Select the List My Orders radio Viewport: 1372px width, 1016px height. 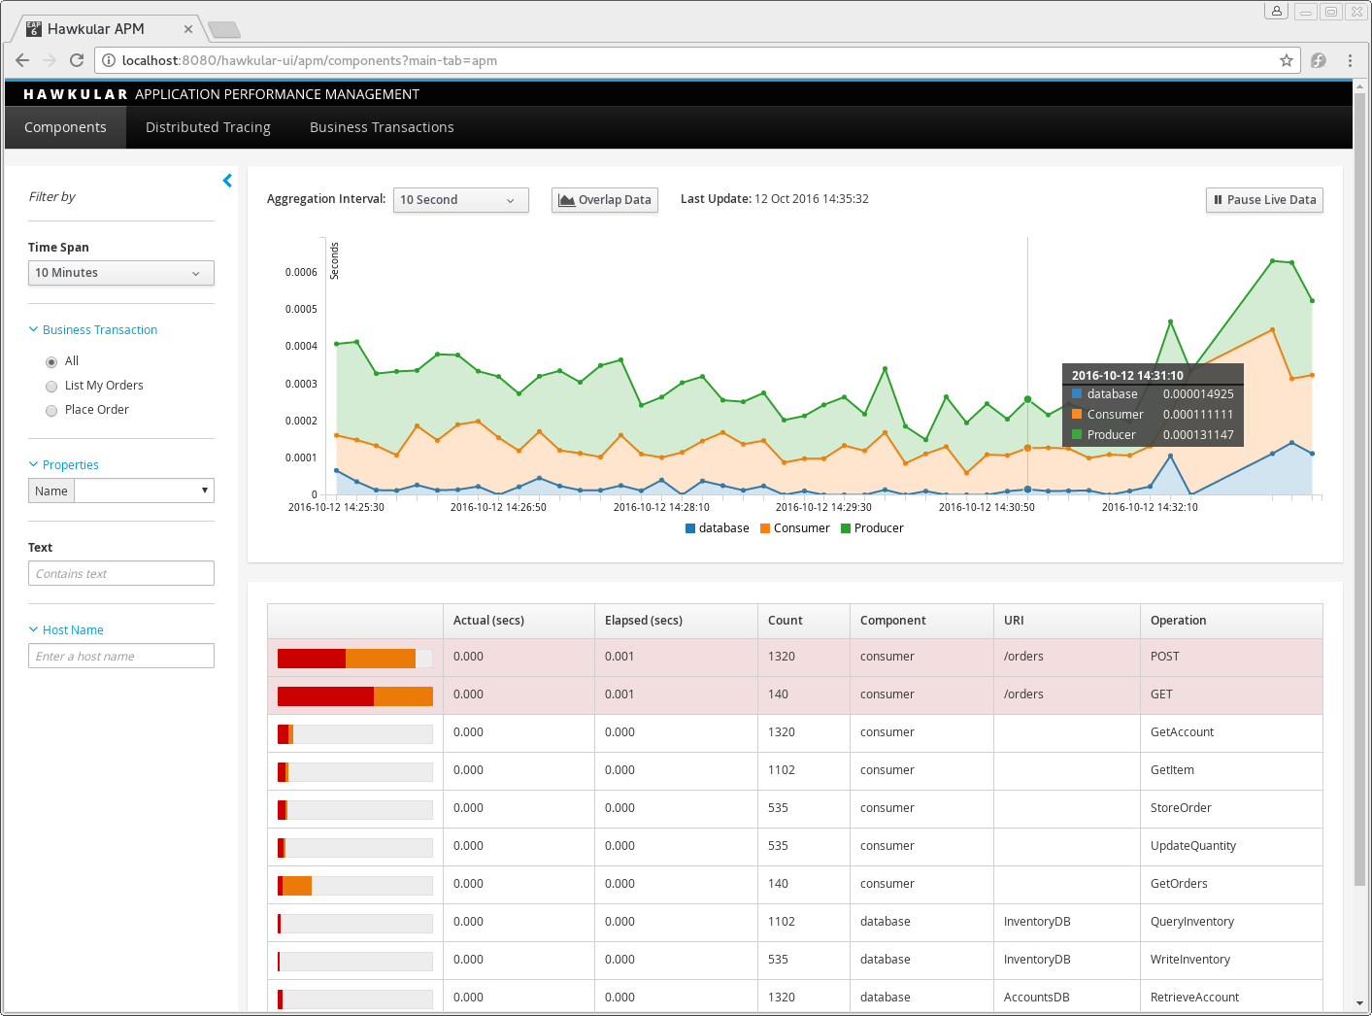pos(51,387)
